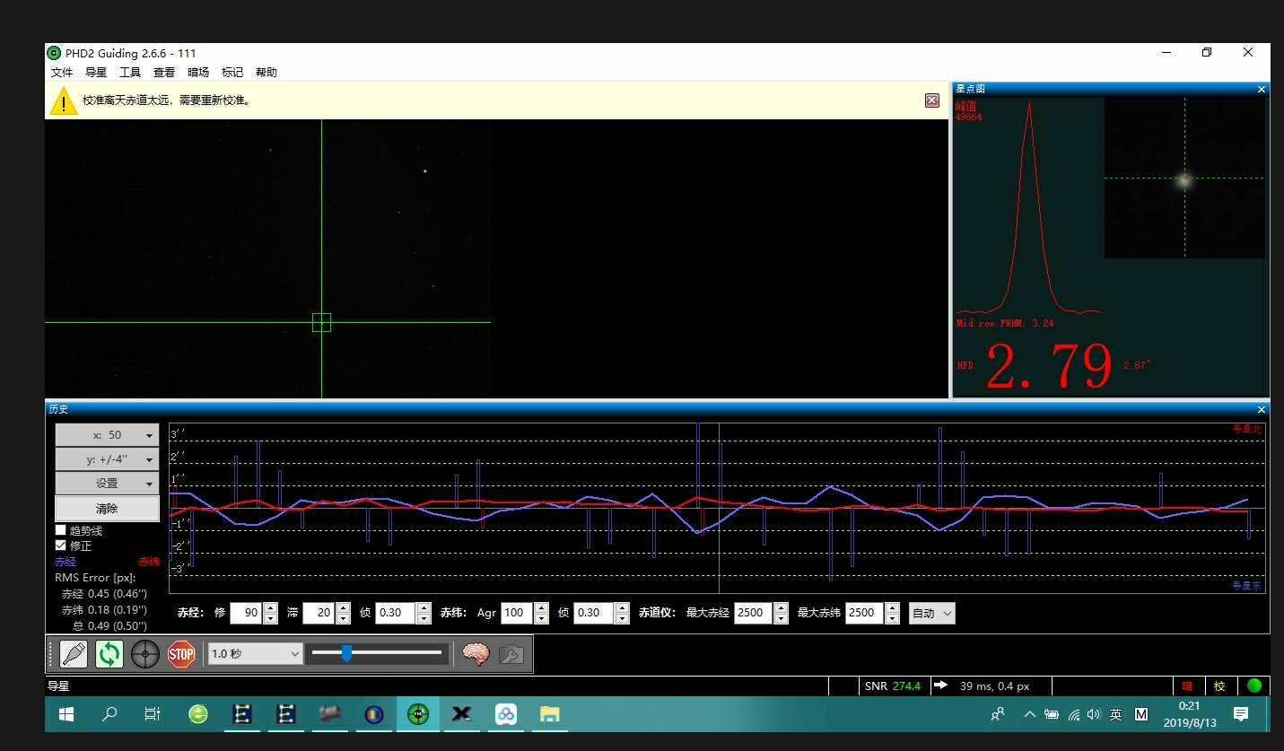Switch to PHD2 target icon on taskbar

pyautogui.click(x=418, y=714)
